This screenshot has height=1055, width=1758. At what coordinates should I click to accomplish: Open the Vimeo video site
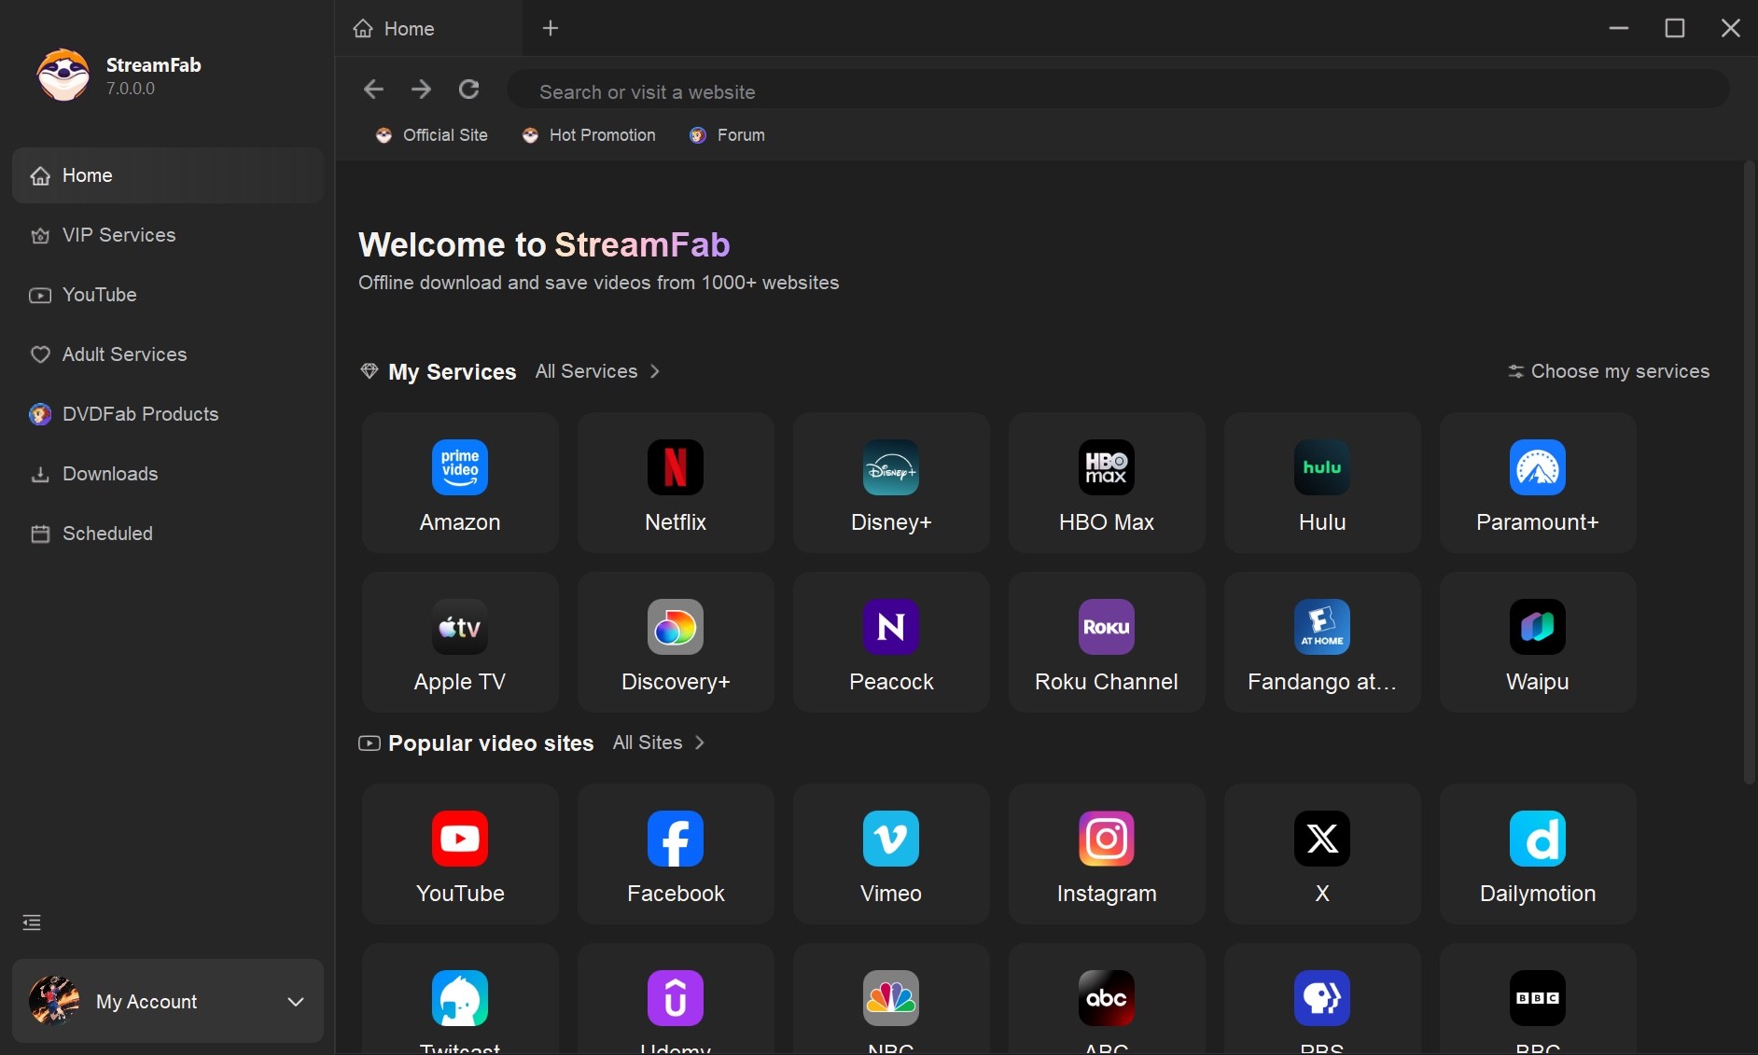click(890, 854)
